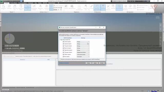Switch to the Вид ribbon tab
164x92 pixels.
coord(36,3)
